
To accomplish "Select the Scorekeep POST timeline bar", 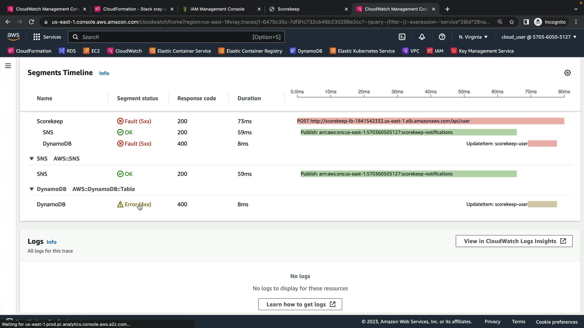I will (430, 121).
